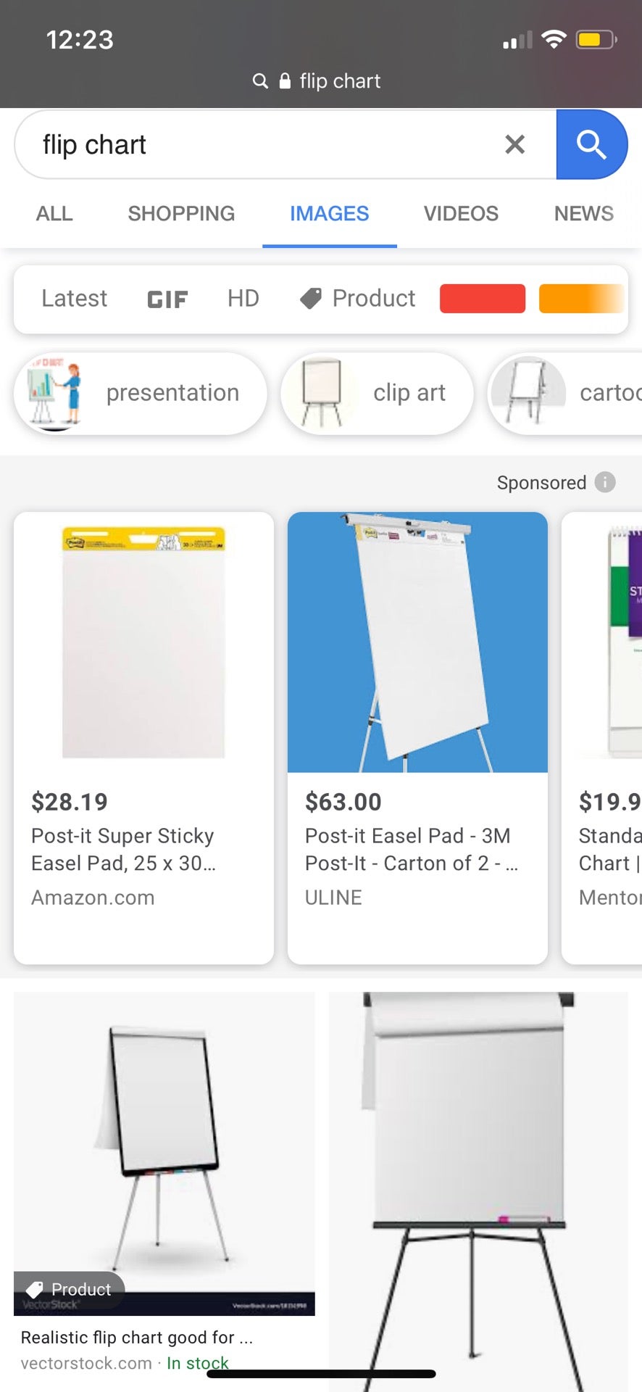The height and width of the screenshot is (1392, 642).
Task: Clear the search text with X icon
Action: pyautogui.click(x=514, y=145)
